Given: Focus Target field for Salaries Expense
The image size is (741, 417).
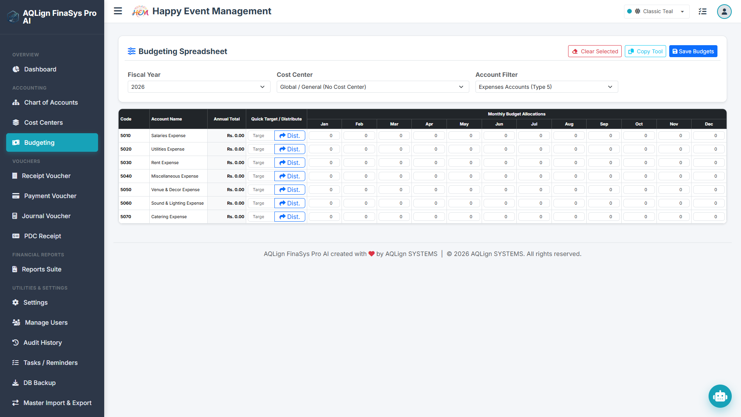Looking at the screenshot, I should pyautogui.click(x=261, y=136).
